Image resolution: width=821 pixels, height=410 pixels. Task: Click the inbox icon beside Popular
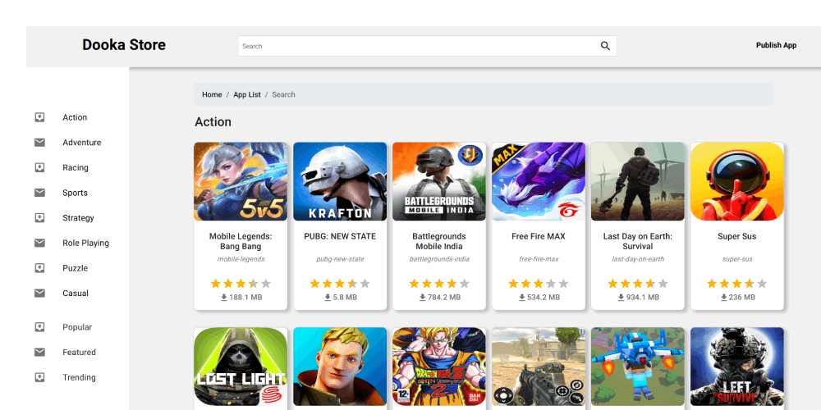click(x=39, y=327)
